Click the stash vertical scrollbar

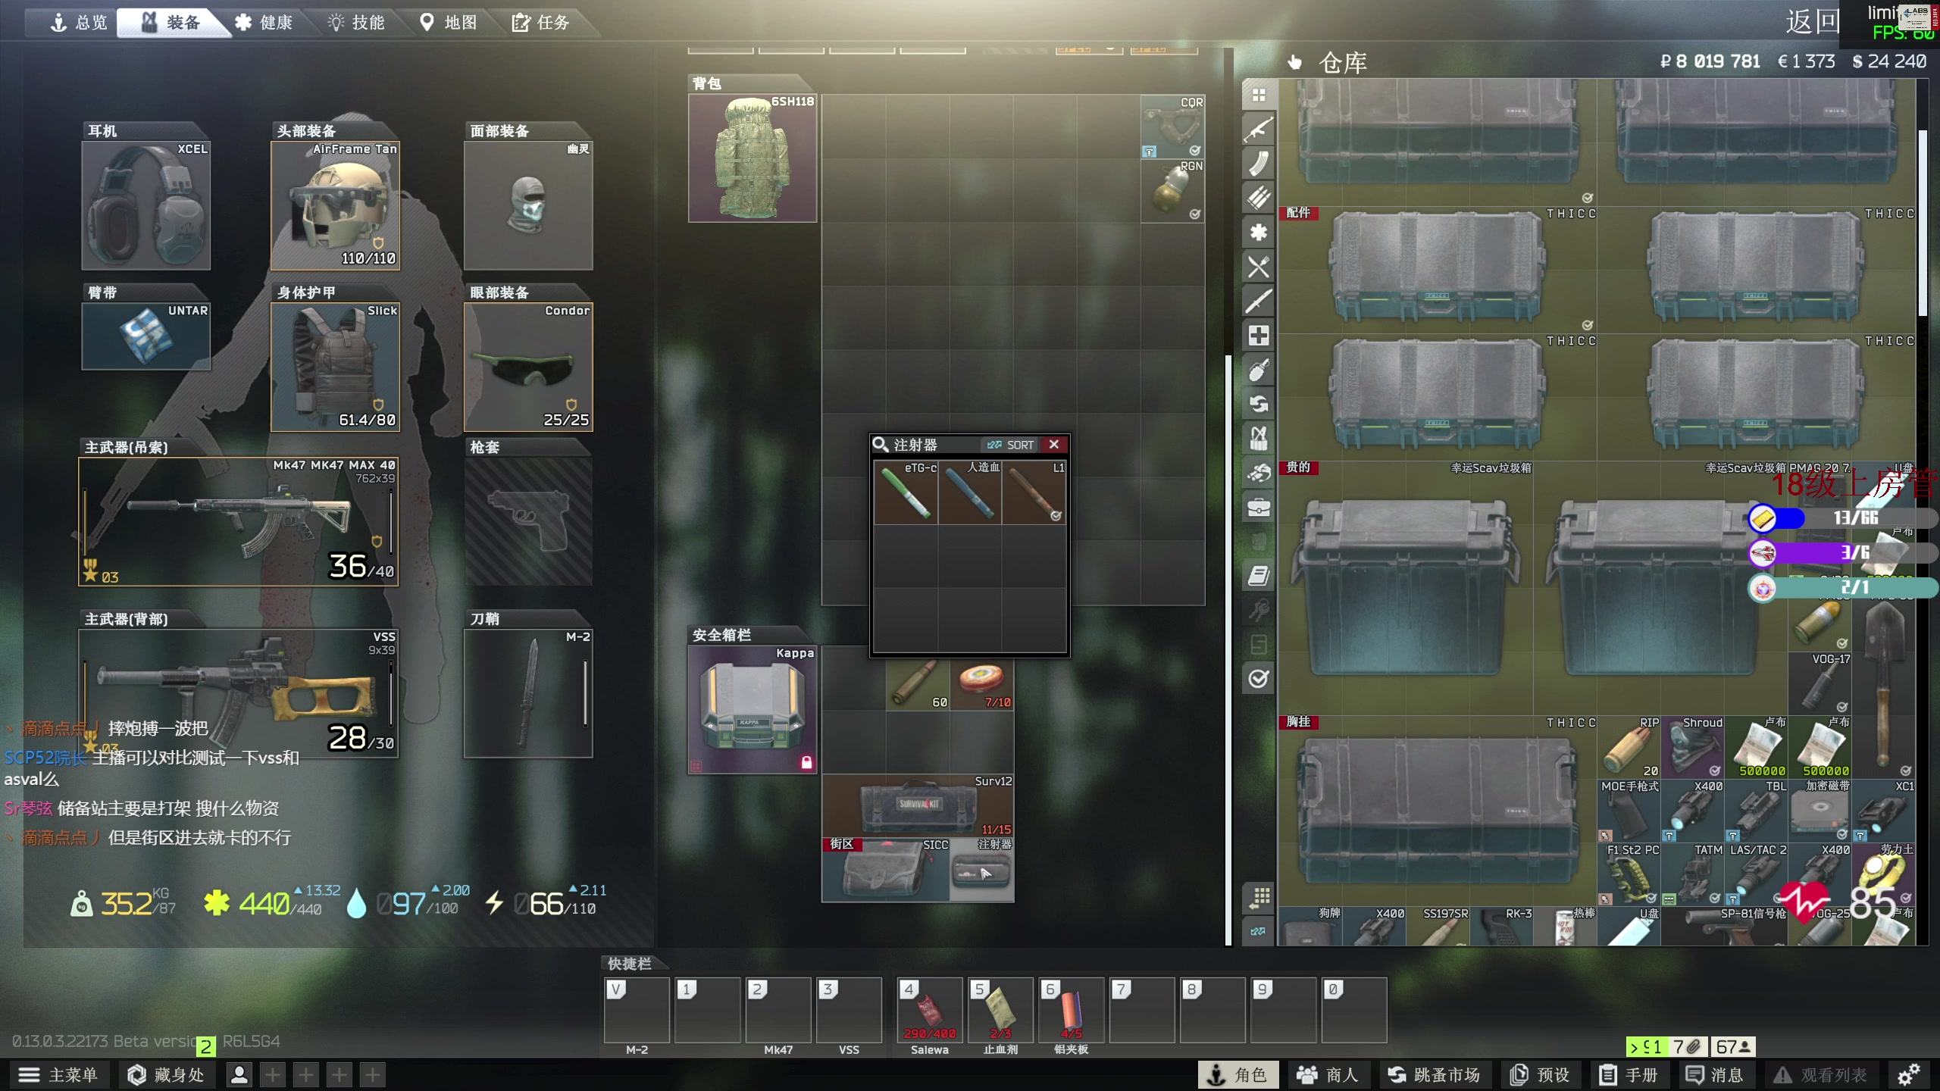tap(1923, 223)
